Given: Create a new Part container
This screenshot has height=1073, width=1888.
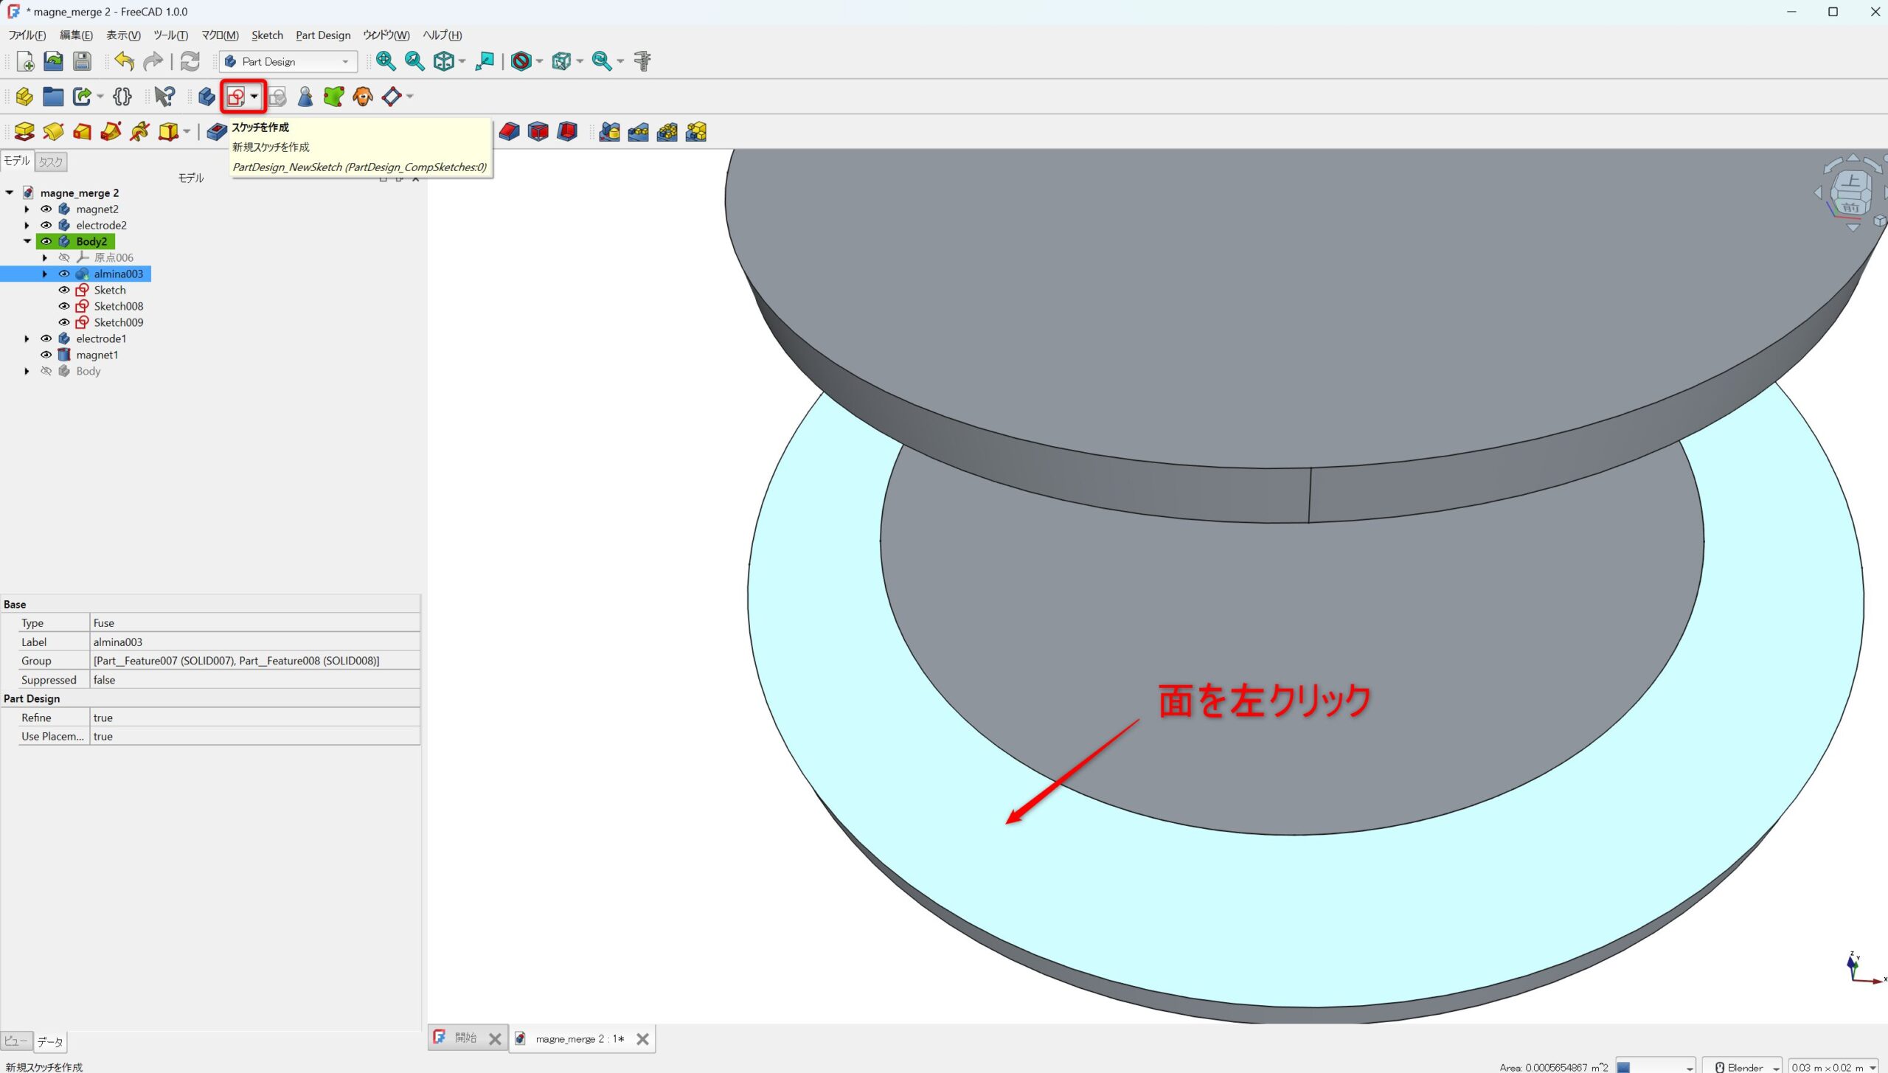Looking at the screenshot, I should tap(24, 97).
